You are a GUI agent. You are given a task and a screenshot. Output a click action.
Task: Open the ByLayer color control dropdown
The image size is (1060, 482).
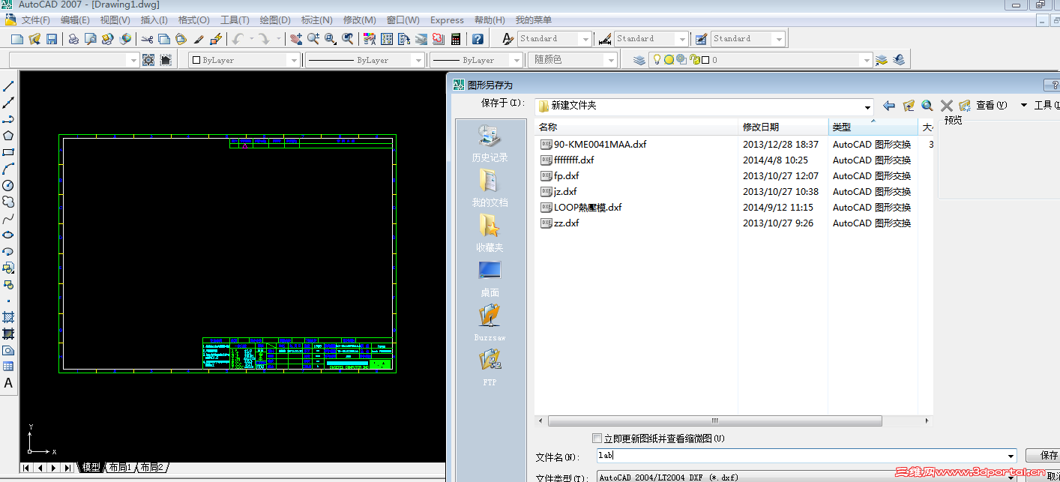click(244, 60)
